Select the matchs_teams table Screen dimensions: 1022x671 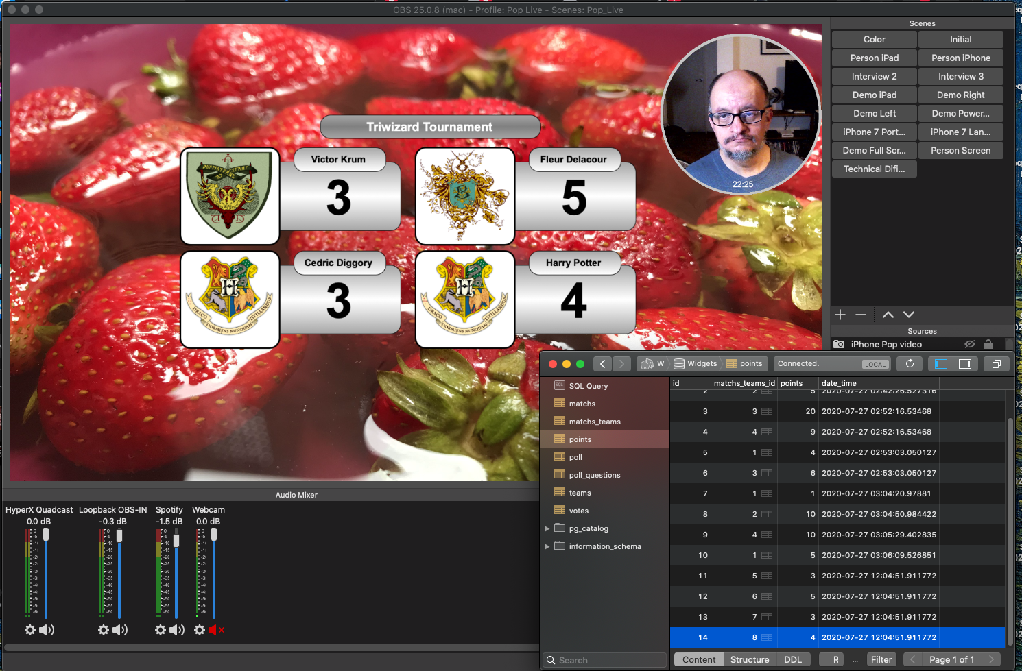tap(605, 422)
